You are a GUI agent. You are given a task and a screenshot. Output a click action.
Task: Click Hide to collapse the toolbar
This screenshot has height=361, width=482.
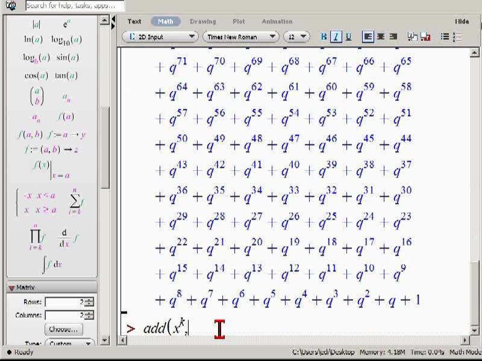(462, 22)
